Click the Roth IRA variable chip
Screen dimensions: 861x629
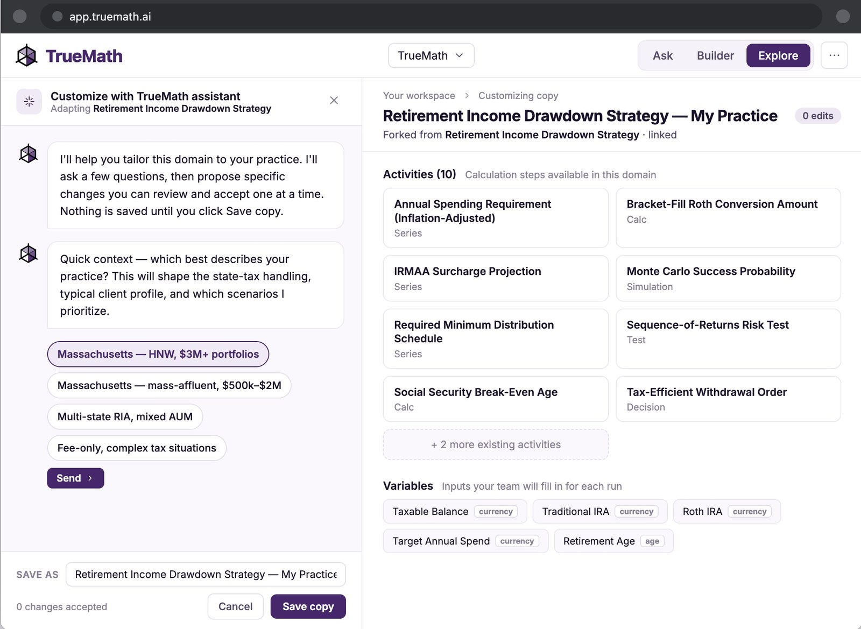click(727, 511)
